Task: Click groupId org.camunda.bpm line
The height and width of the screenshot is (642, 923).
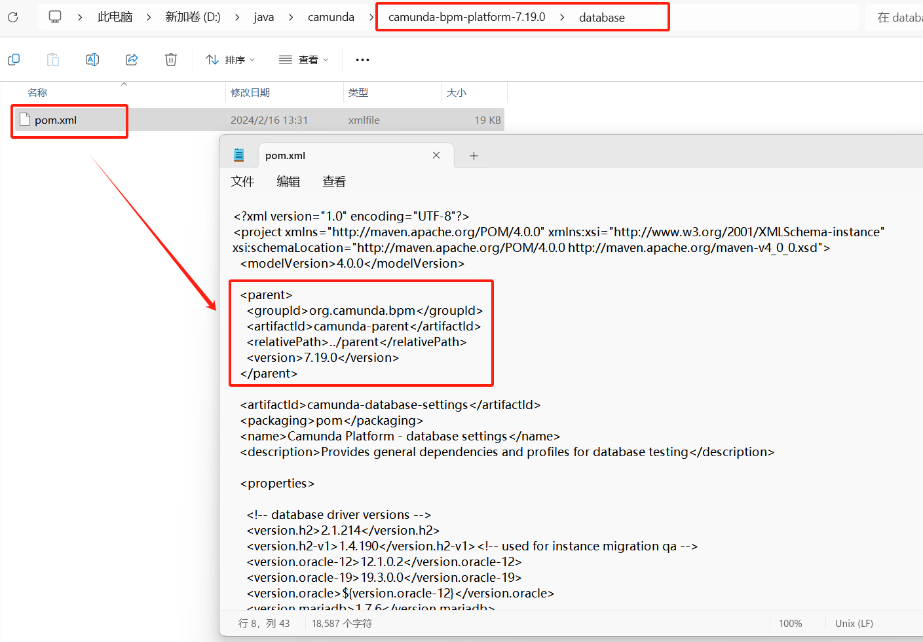Action: tap(365, 310)
